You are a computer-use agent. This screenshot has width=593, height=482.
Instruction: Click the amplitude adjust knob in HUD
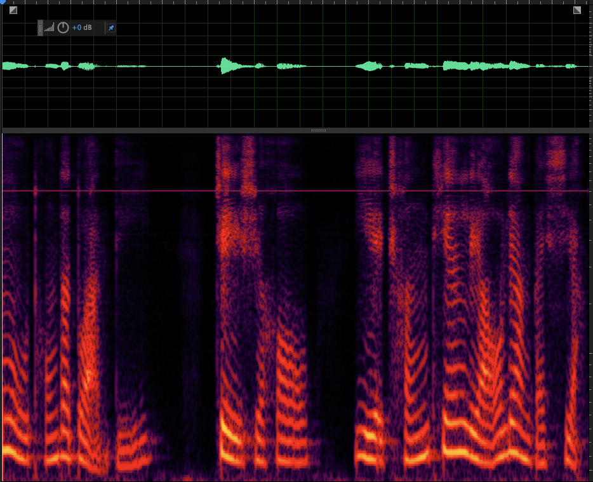click(63, 27)
